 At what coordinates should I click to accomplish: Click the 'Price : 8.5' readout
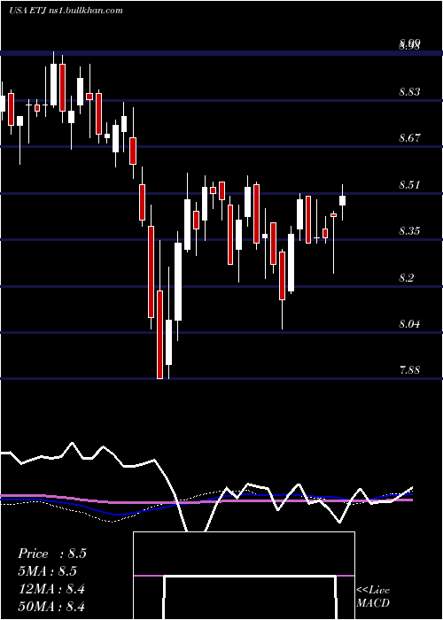[x=52, y=554]
